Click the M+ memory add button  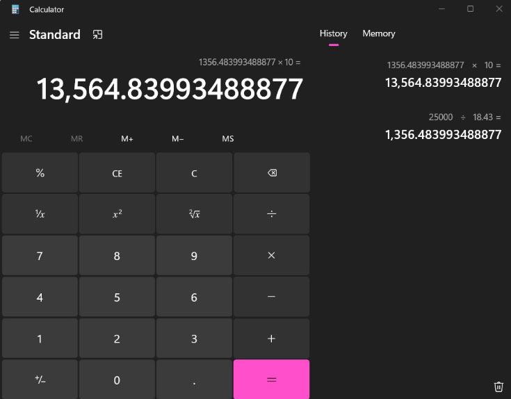(127, 139)
